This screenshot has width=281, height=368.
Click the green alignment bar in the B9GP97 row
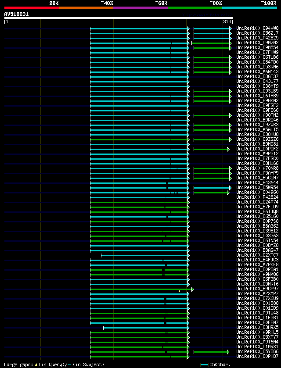tap(142, 289)
